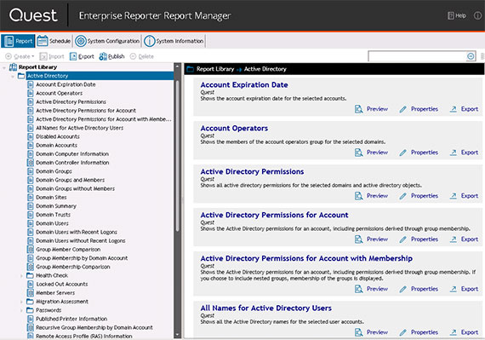485x340 pixels.
Task: Click the Report Library breadcrumb link
Action: [215, 69]
